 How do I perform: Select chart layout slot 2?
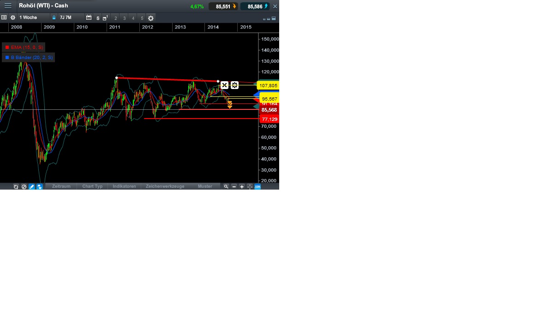(115, 18)
